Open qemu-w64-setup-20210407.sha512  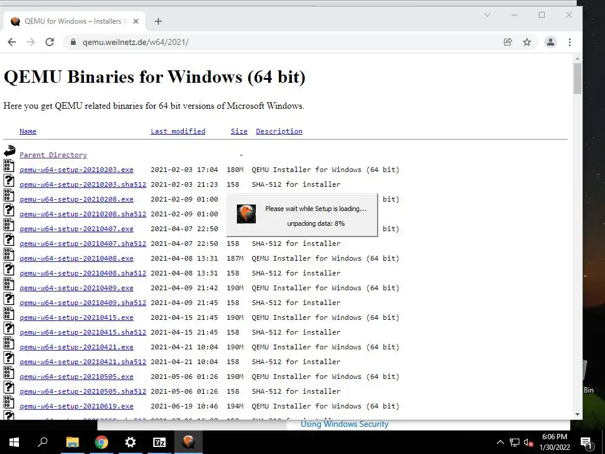click(x=83, y=244)
